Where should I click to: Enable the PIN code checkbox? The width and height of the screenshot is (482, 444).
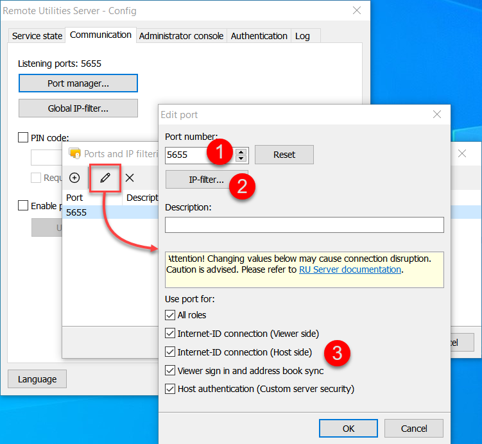[x=23, y=137]
